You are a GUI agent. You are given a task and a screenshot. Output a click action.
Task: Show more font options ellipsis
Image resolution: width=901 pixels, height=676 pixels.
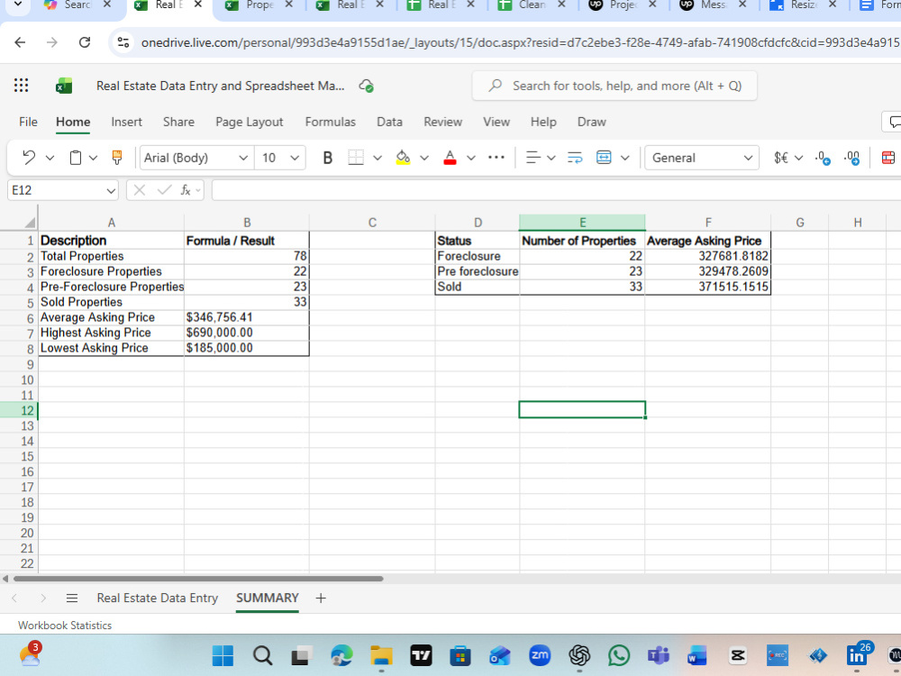[496, 158]
